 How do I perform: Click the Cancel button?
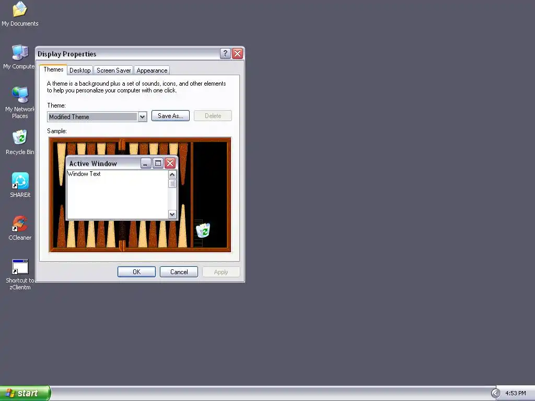(x=179, y=272)
